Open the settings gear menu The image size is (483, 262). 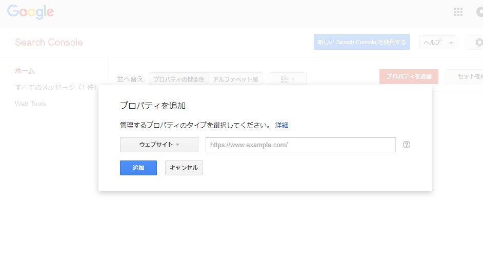(x=478, y=43)
